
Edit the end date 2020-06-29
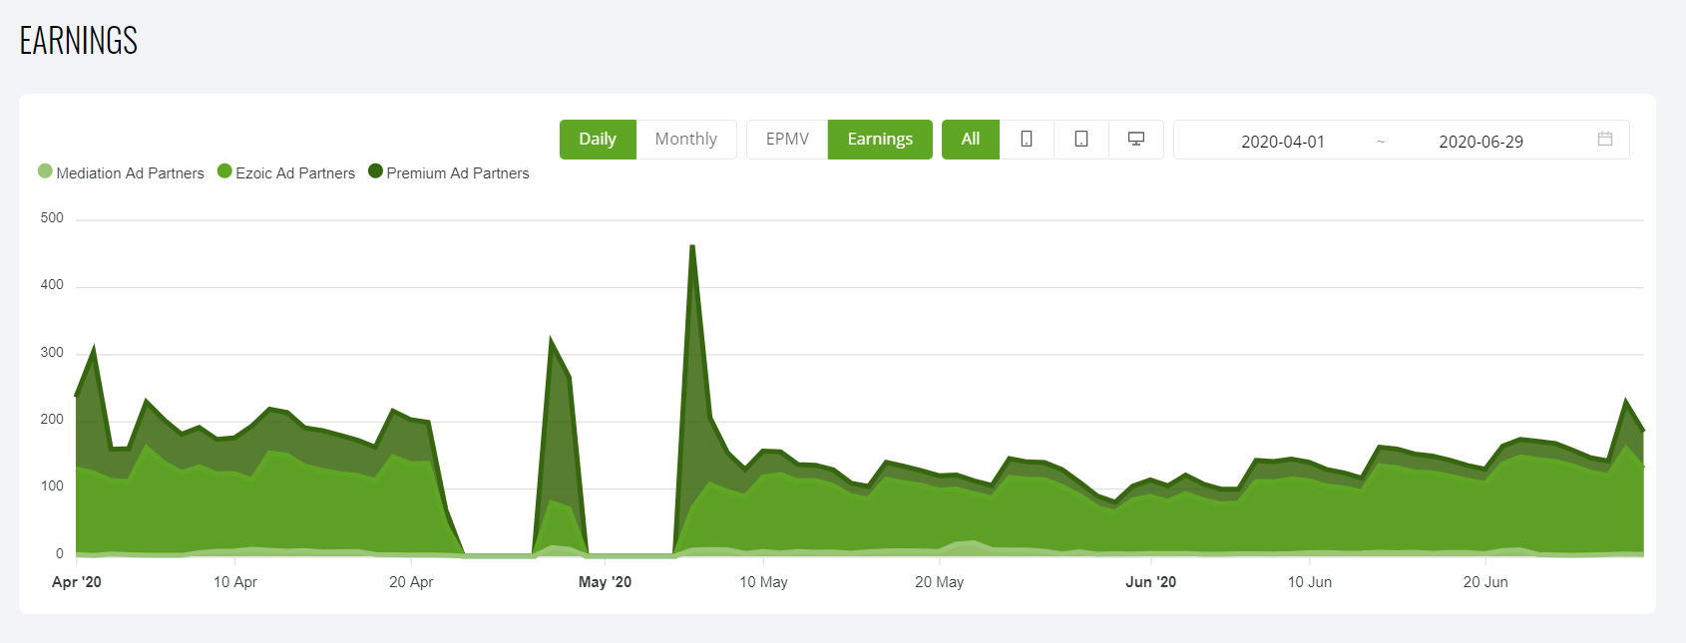click(x=1479, y=142)
